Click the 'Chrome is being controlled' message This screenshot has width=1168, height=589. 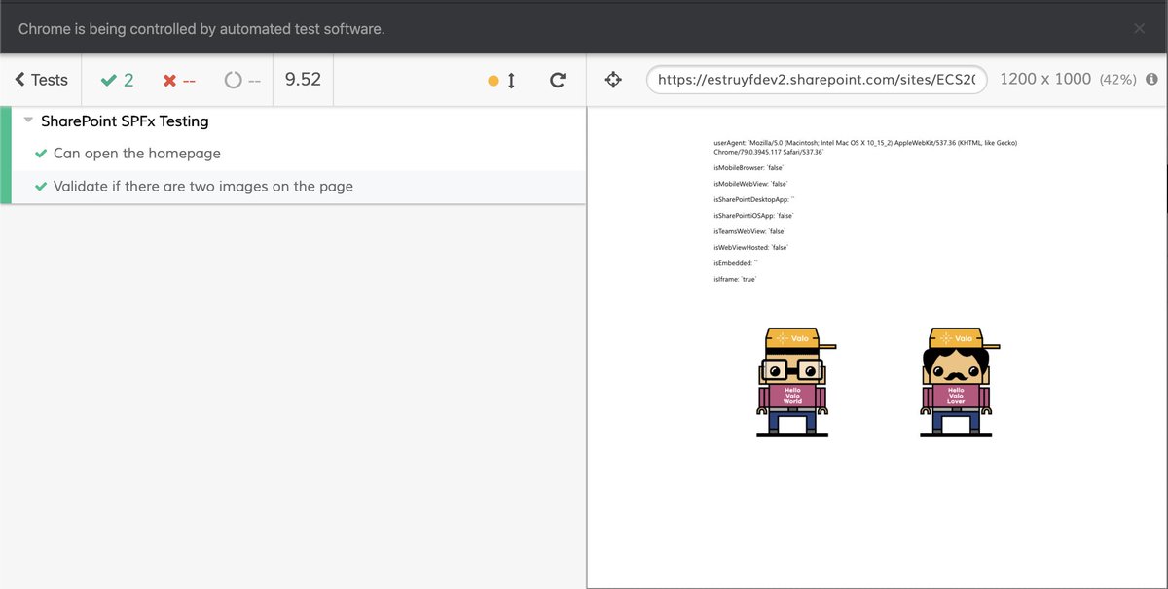point(201,29)
